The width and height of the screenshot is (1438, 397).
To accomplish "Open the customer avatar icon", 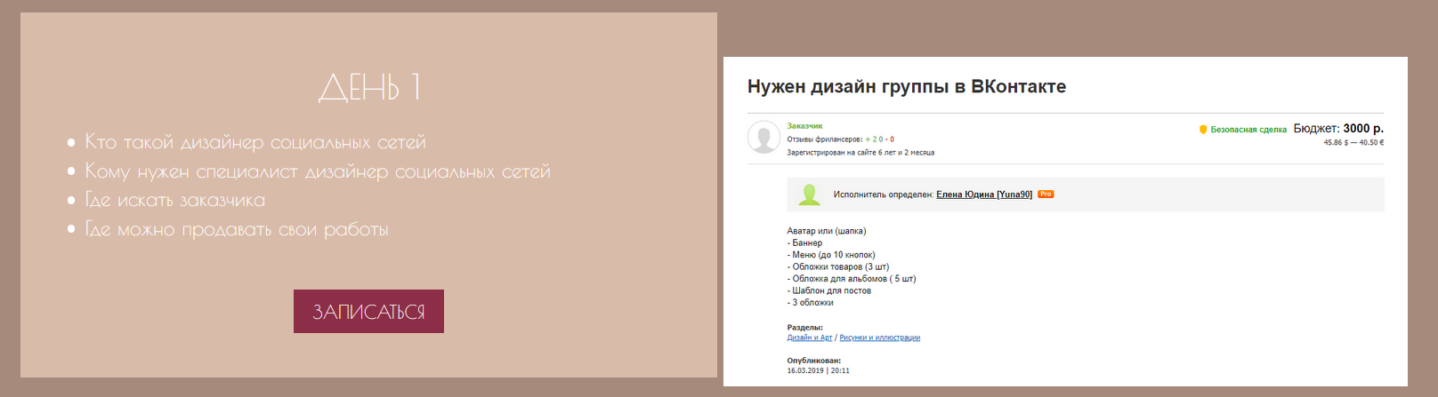I will point(763,138).
